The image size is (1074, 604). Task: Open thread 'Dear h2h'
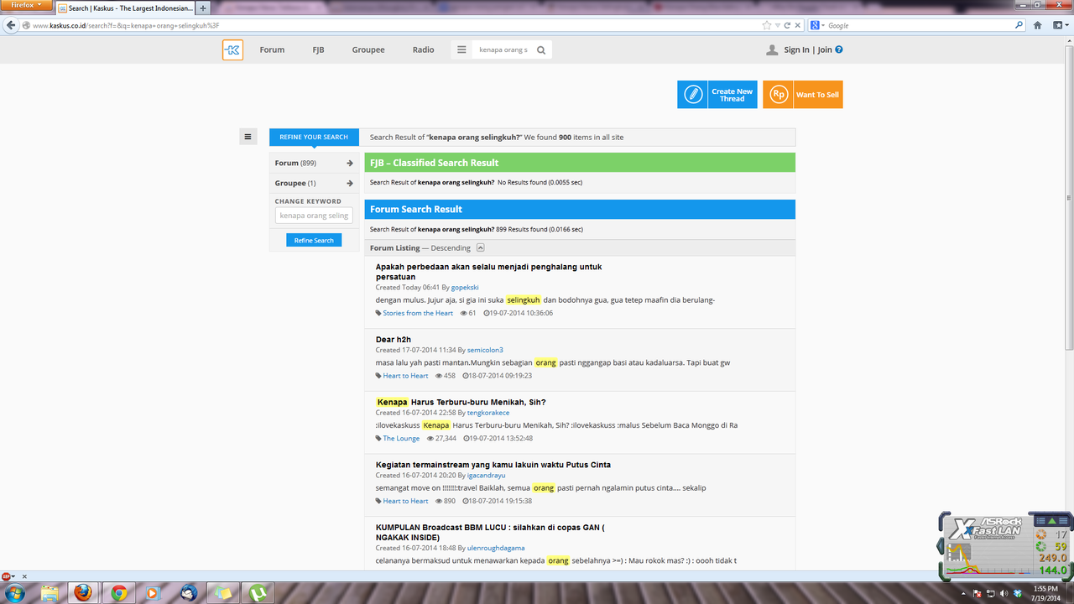pos(393,340)
